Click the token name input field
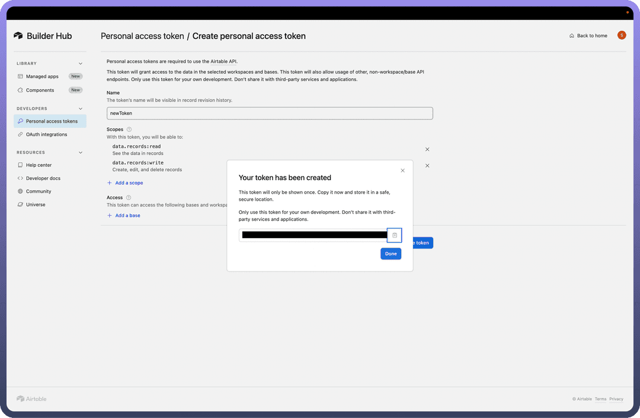 tap(270, 113)
